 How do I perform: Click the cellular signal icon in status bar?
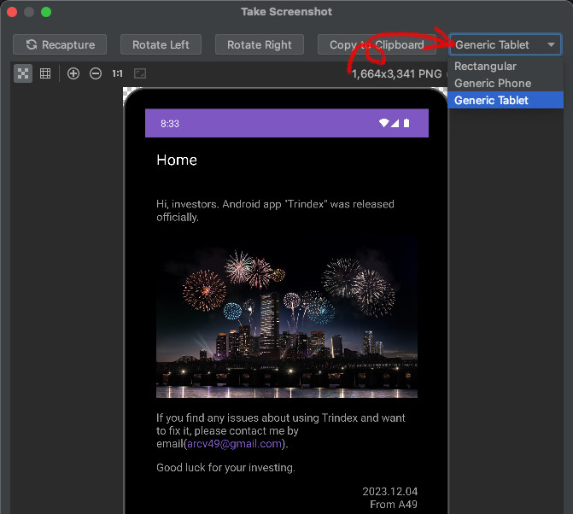pyautogui.click(x=395, y=124)
